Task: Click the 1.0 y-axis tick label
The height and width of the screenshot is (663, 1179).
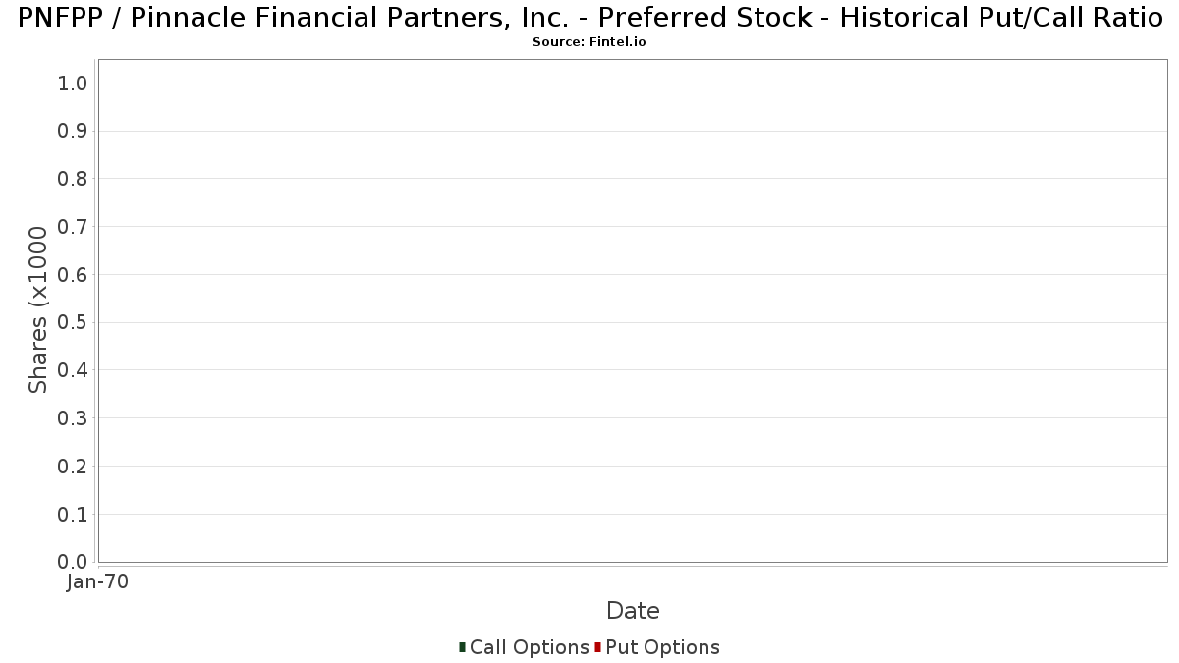Action: [74, 83]
